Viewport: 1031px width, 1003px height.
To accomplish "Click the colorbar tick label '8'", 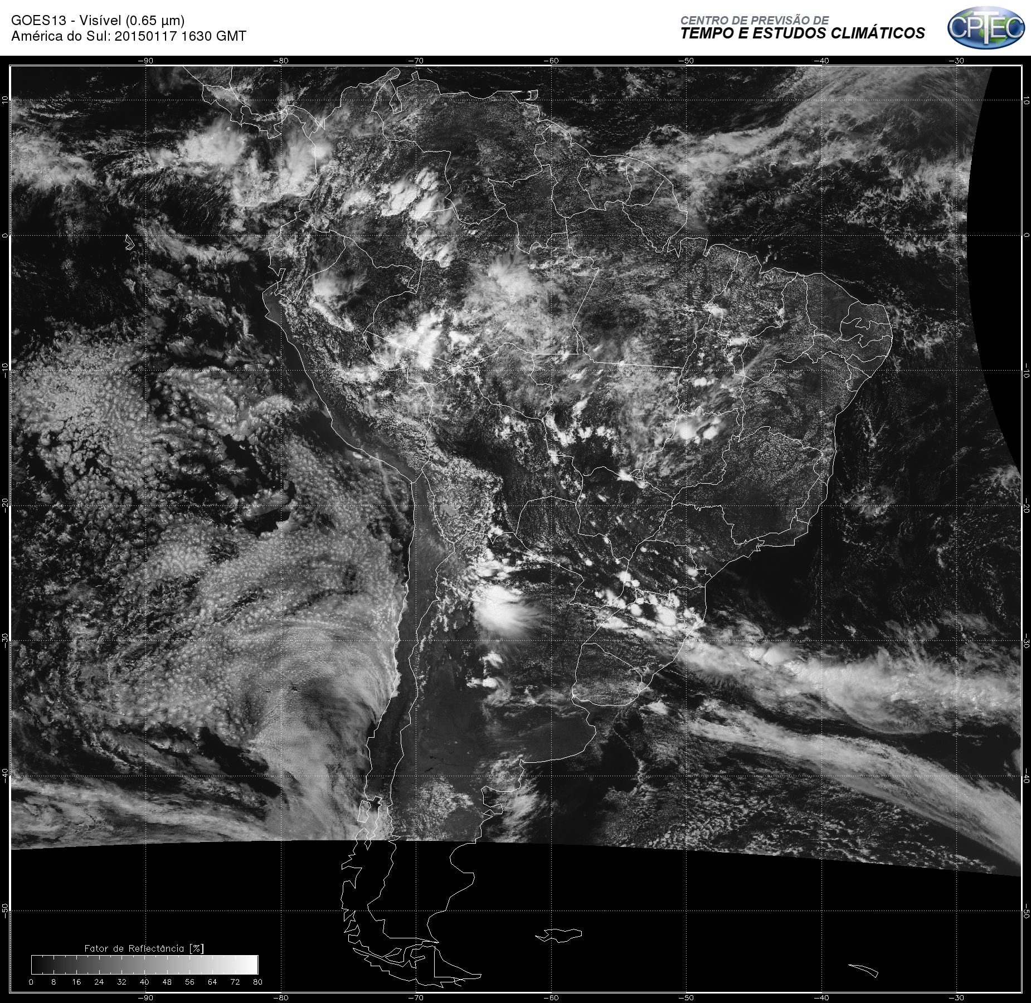I will [x=54, y=982].
